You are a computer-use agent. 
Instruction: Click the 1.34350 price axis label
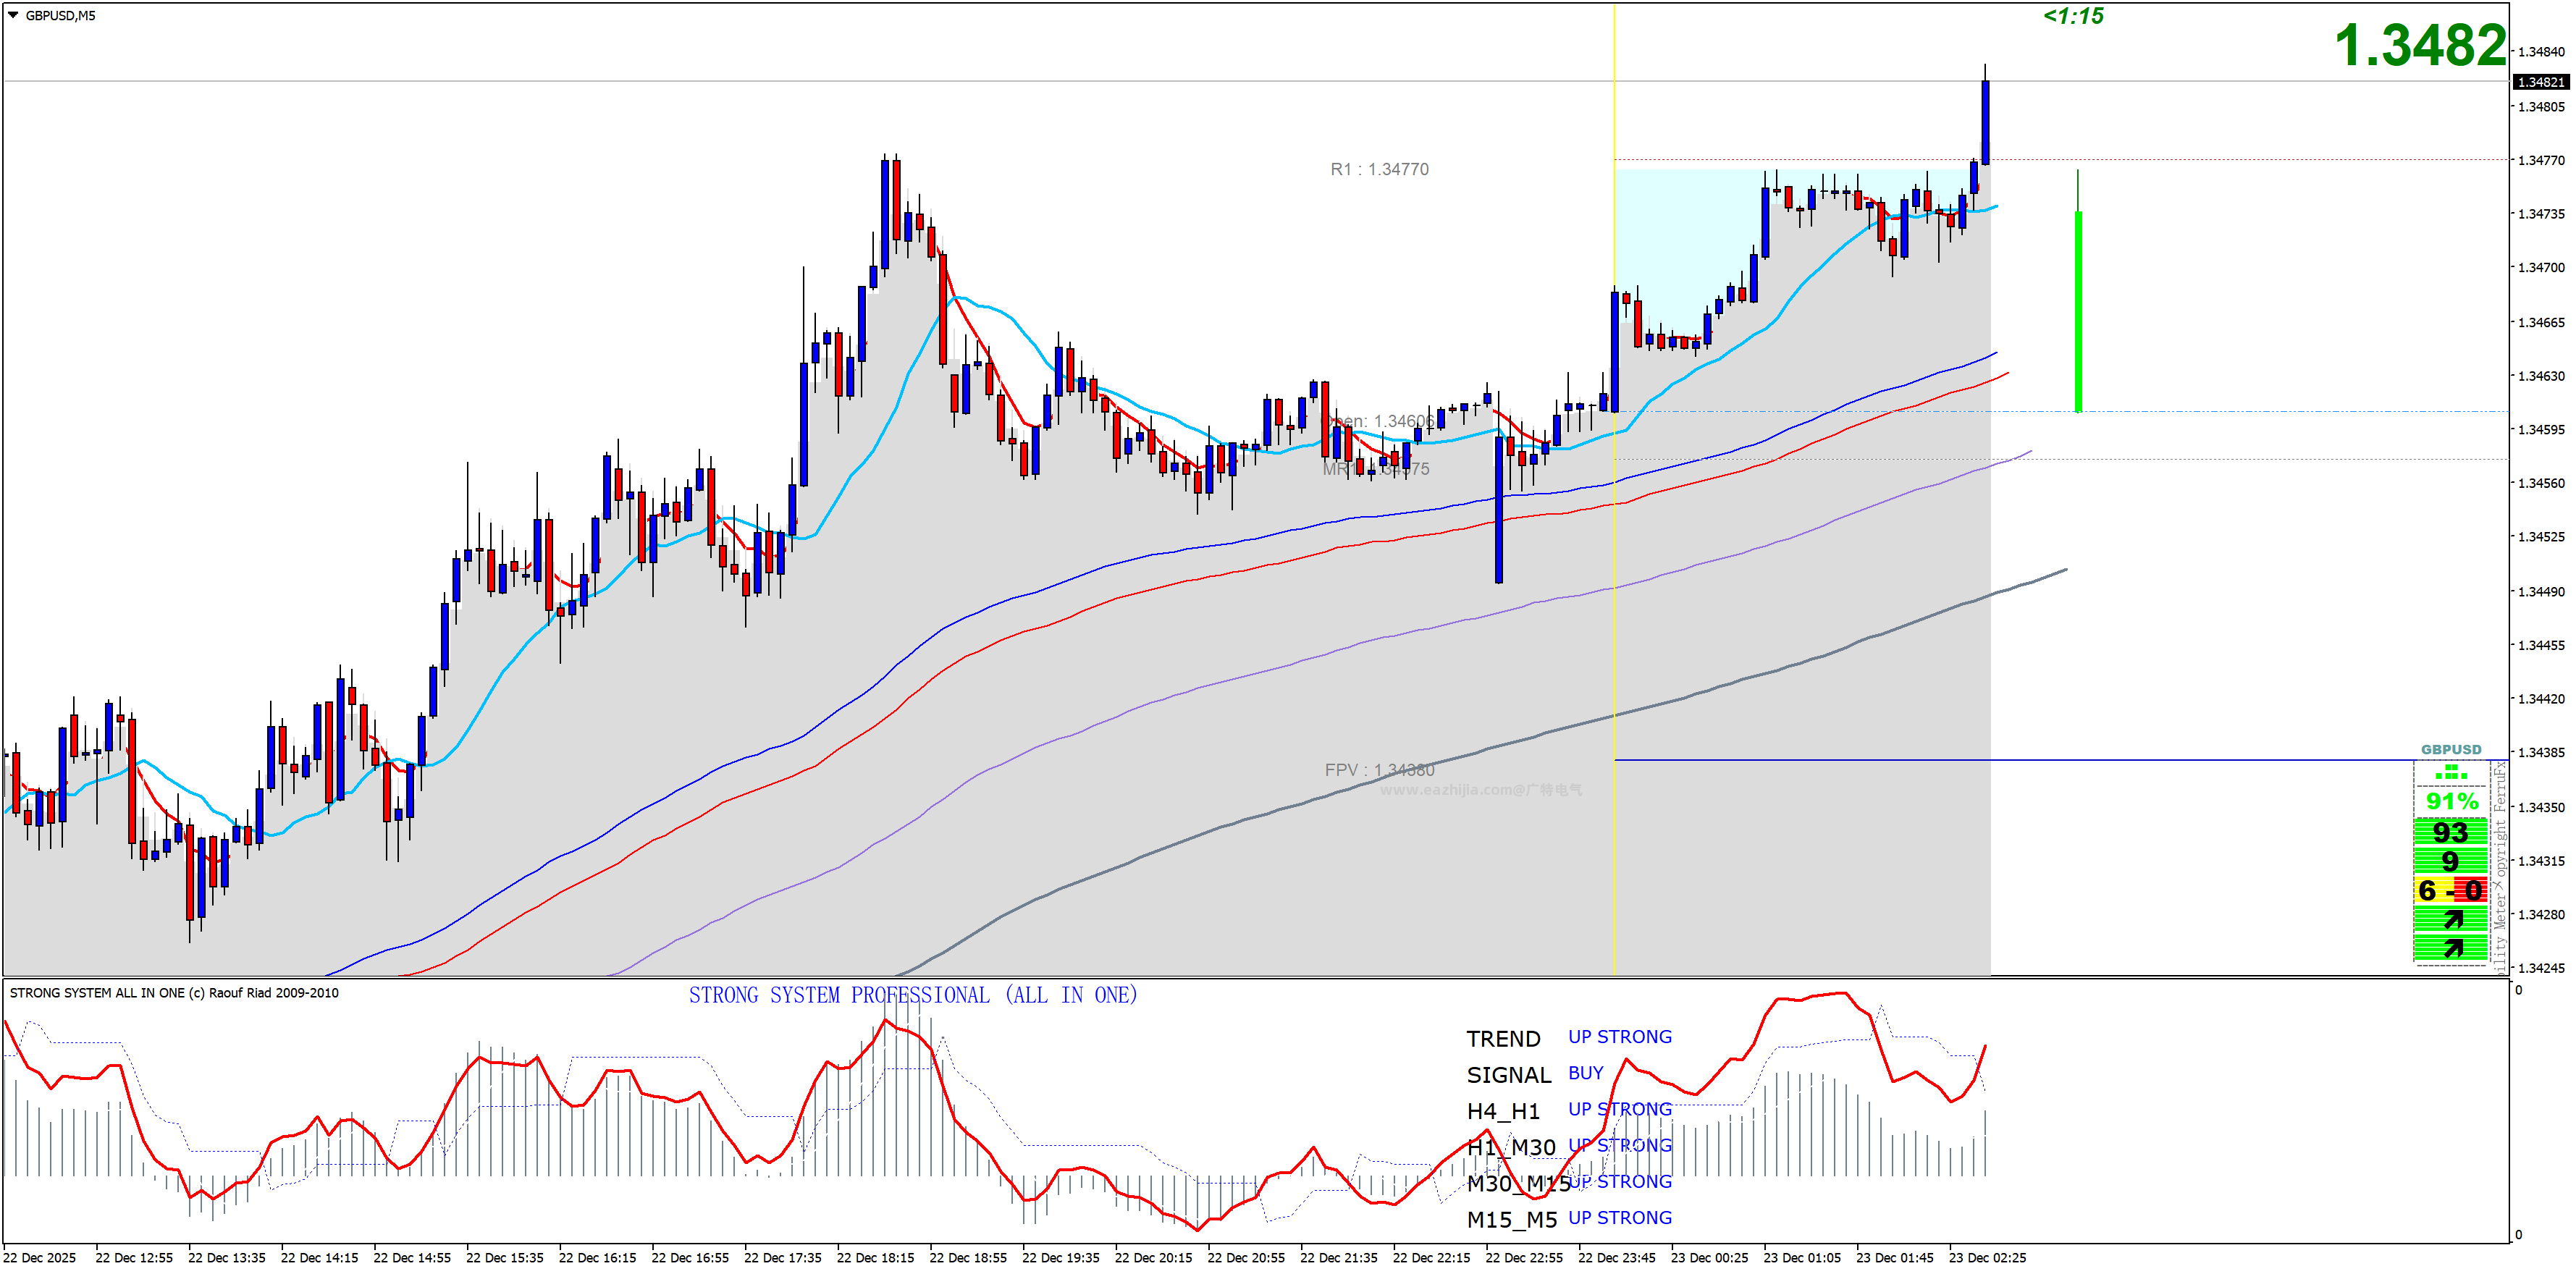click(x=2541, y=807)
